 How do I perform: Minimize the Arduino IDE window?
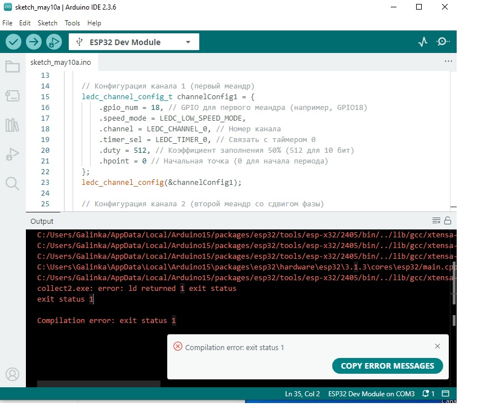tap(394, 7)
